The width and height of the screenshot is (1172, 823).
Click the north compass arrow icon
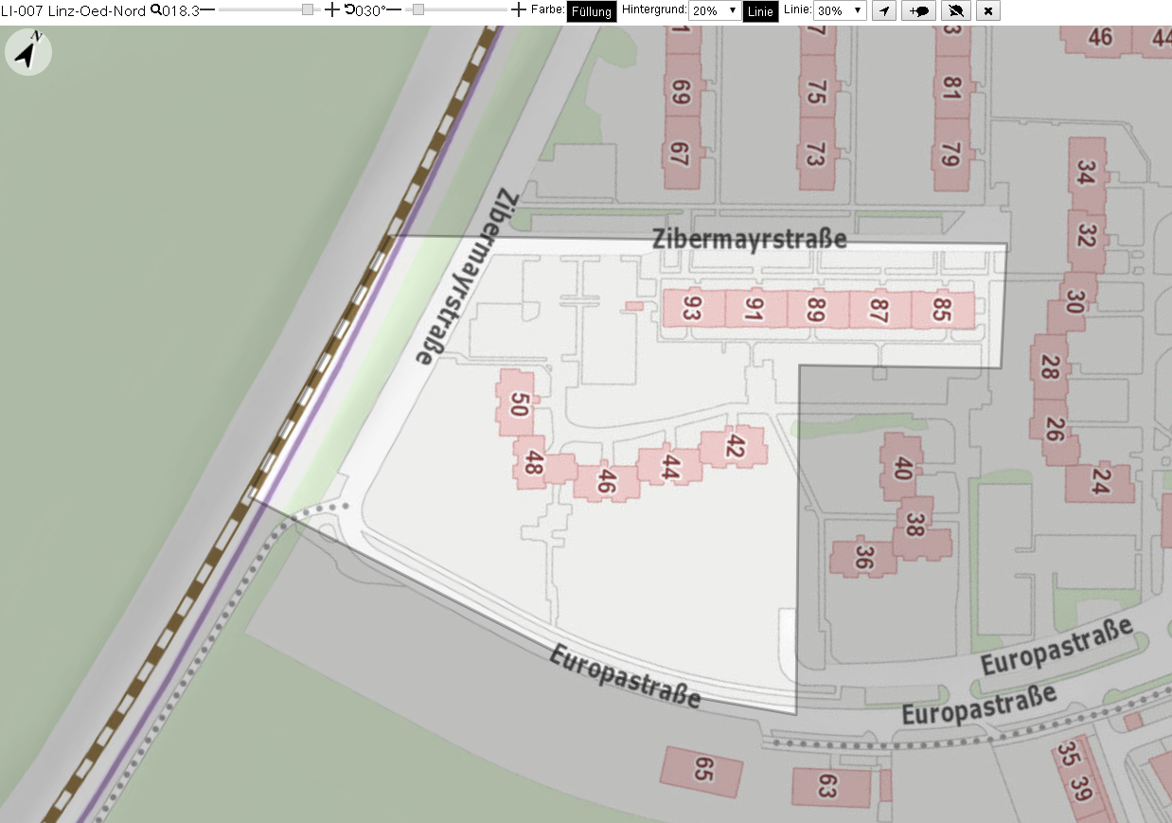[28, 52]
